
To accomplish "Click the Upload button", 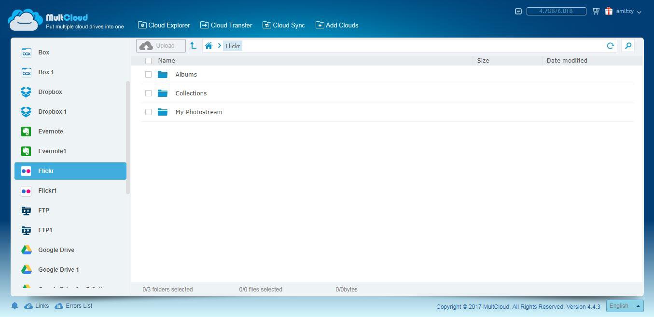I will coord(161,46).
